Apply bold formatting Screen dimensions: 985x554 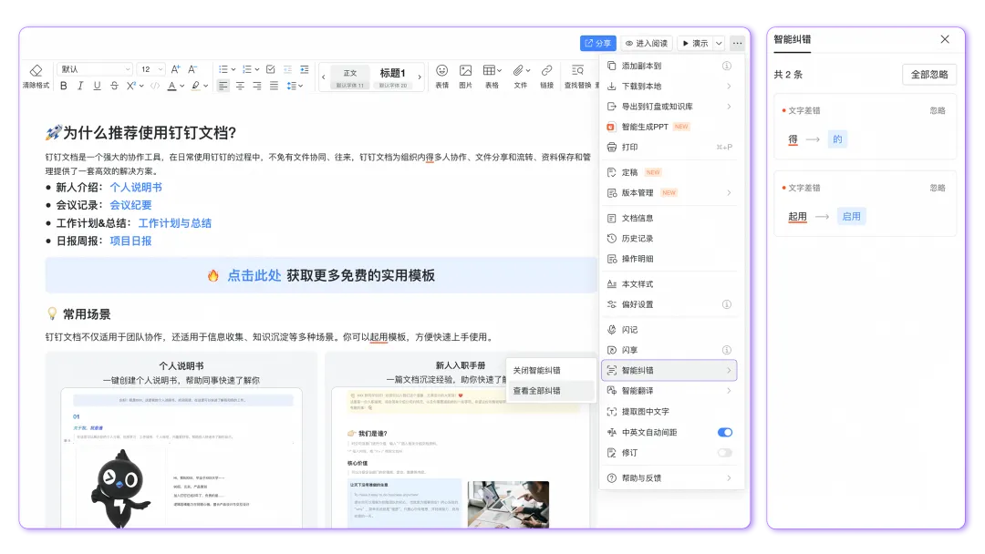tap(64, 86)
